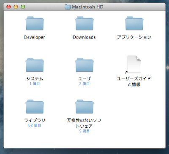Click the 互換性のないソフトウェア folder name label
Image resolution: width=169 pixels, height=154 pixels.
click(84, 123)
